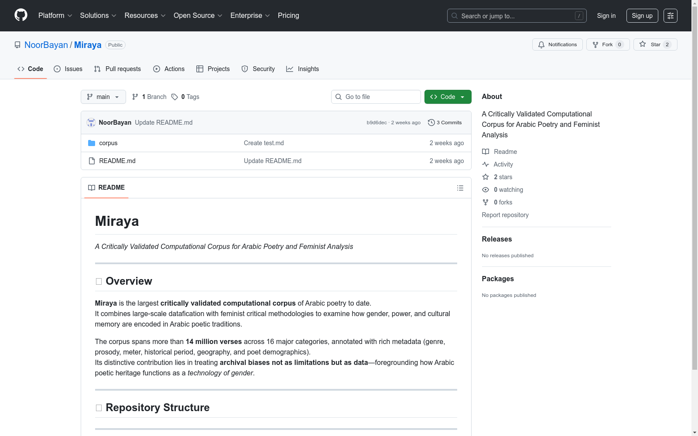Open the Create test.md commit message
This screenshot has width=698, height=436.
[x=264, y=143]
